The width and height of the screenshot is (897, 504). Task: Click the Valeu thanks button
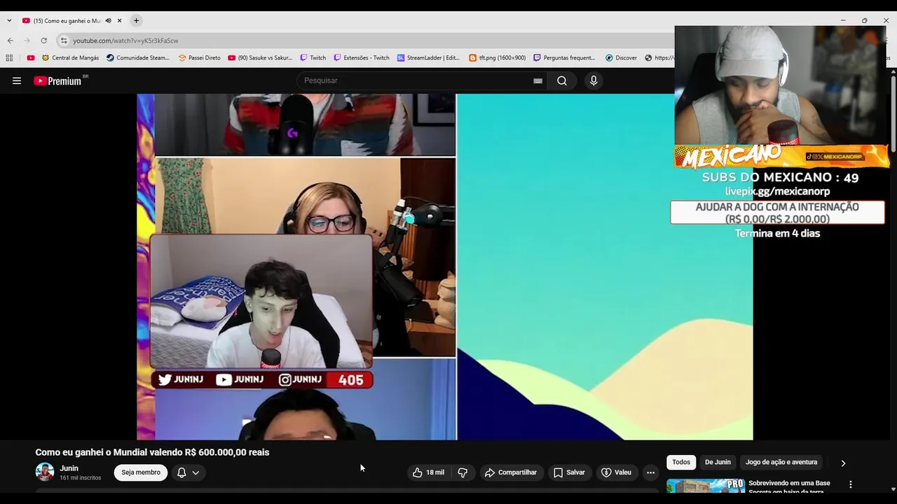617,472
